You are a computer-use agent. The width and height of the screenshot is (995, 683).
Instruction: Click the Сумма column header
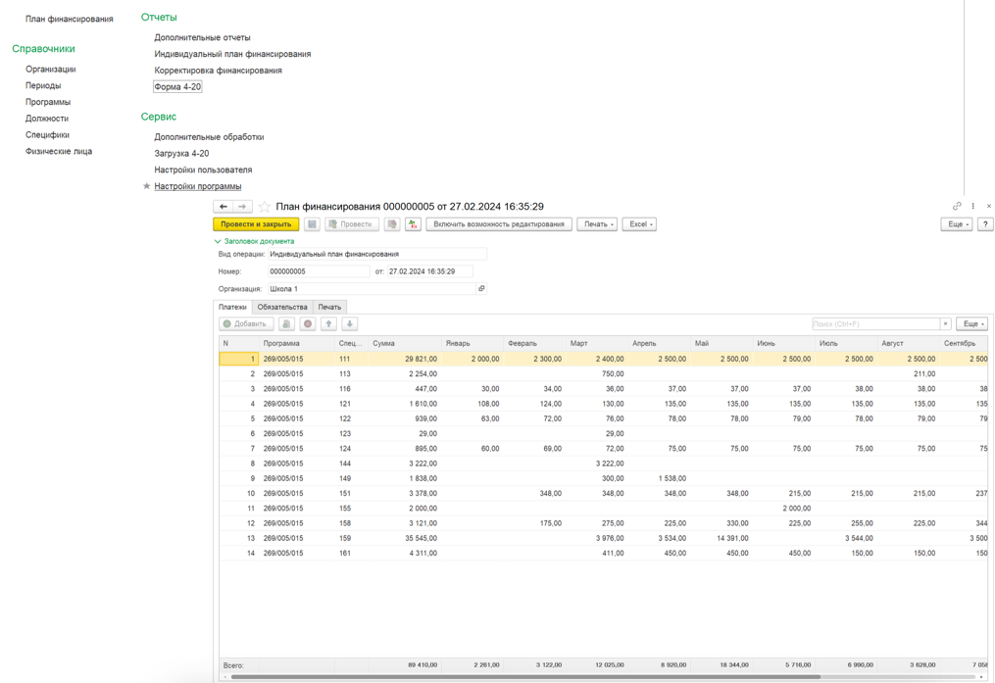(405, 343)
